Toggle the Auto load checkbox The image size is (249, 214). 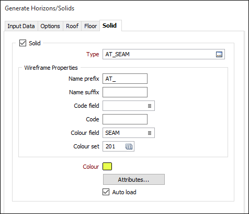click(106, 192)
